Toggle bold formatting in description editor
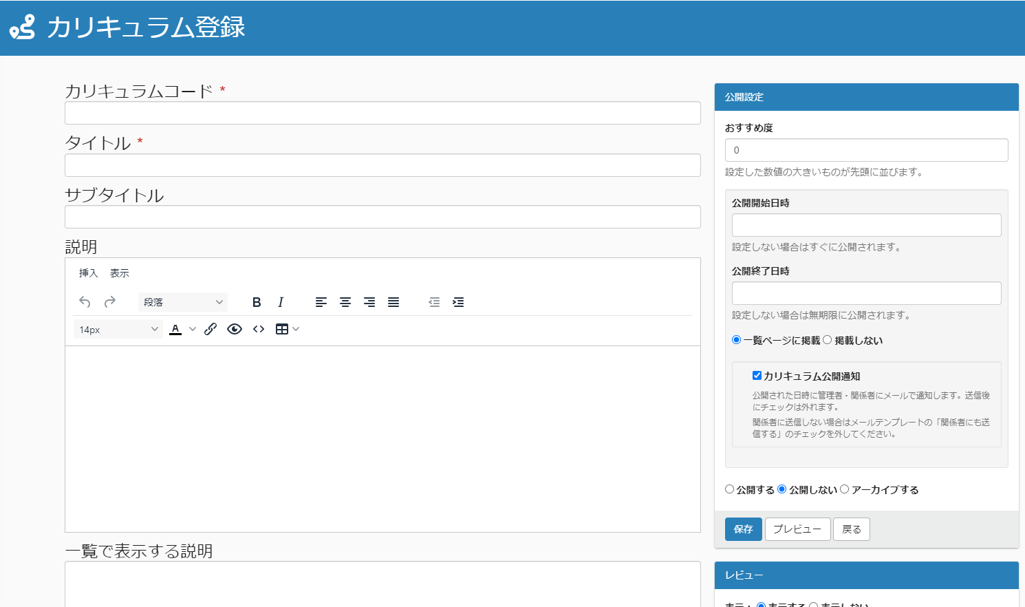 point(257,302)
